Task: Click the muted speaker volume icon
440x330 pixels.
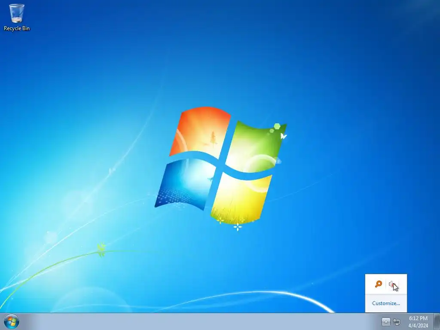Action: tap(393, 284)
